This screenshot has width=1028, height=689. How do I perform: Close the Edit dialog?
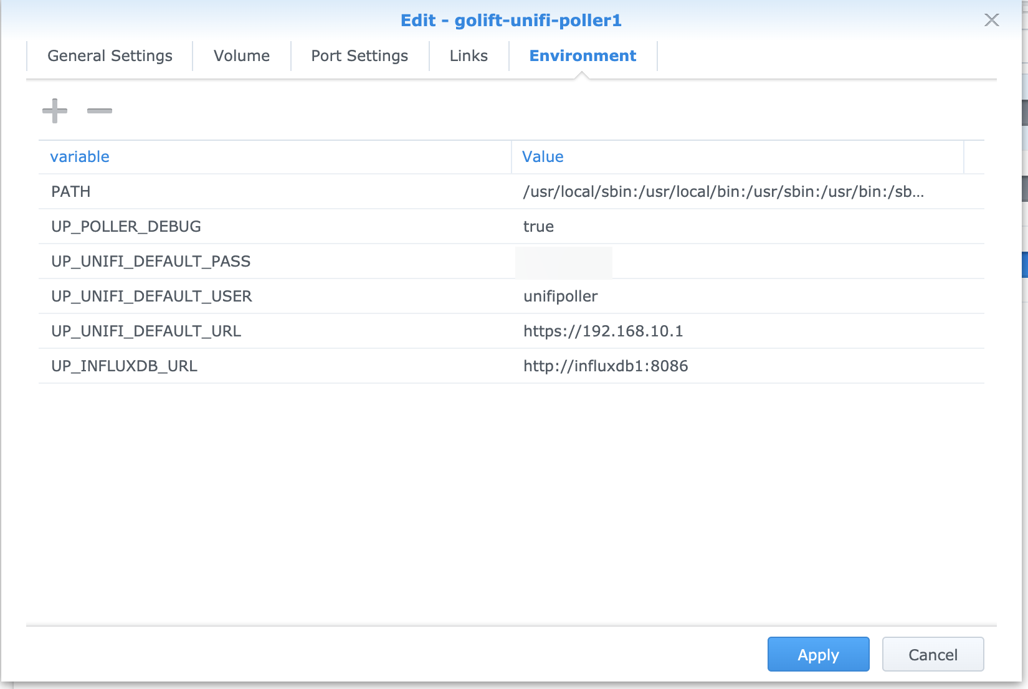pos(991,20)
